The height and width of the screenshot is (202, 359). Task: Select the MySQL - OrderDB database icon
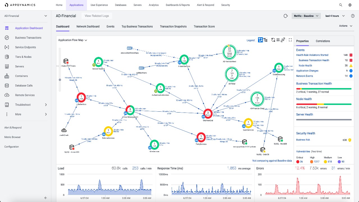(x=263, y=150)
